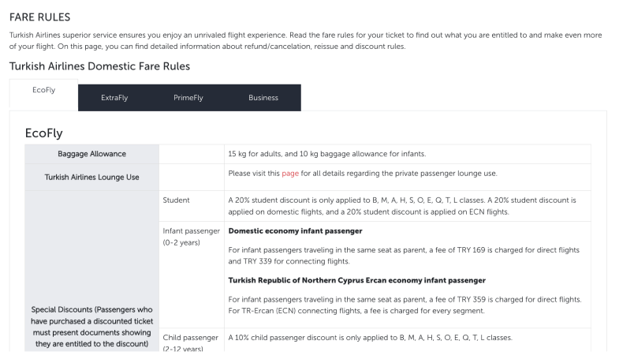Click the 15 kg baggage allowance description
619x352 pixels.
(337, 153)
